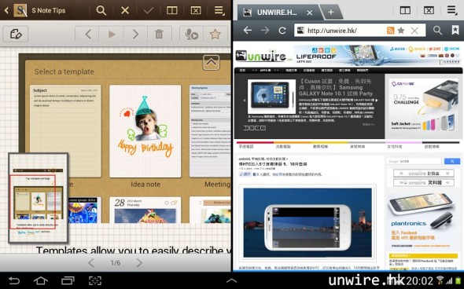Open a new browser tab
The width and height of the screenshot is (464, 289).
tap(331, 12)
